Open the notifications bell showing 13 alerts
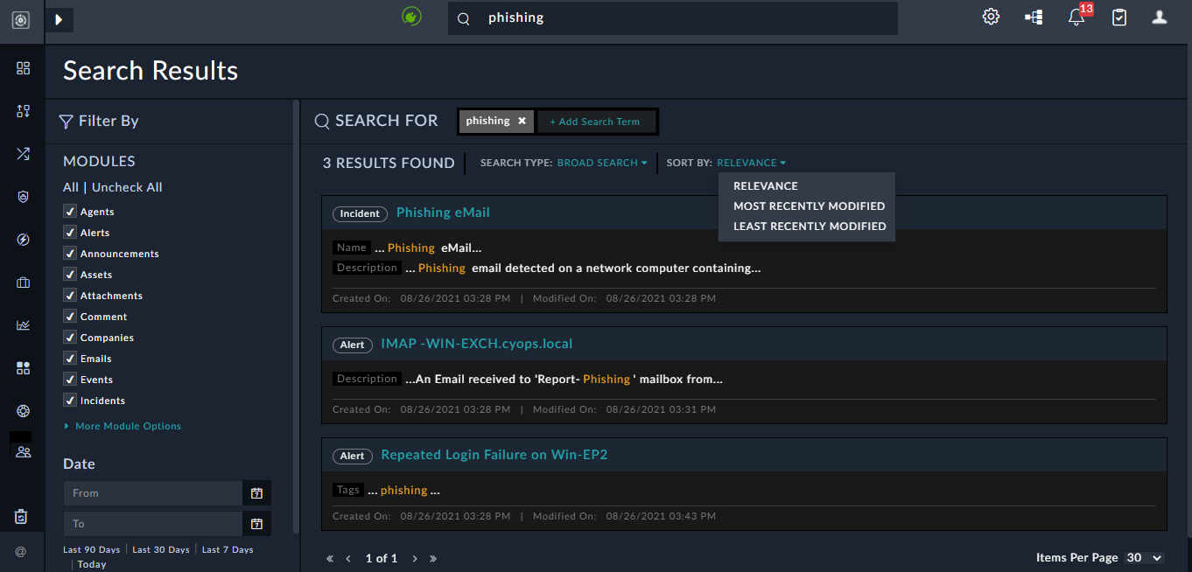This screenshot has width=1192, height=572. tap(1076, 17)
